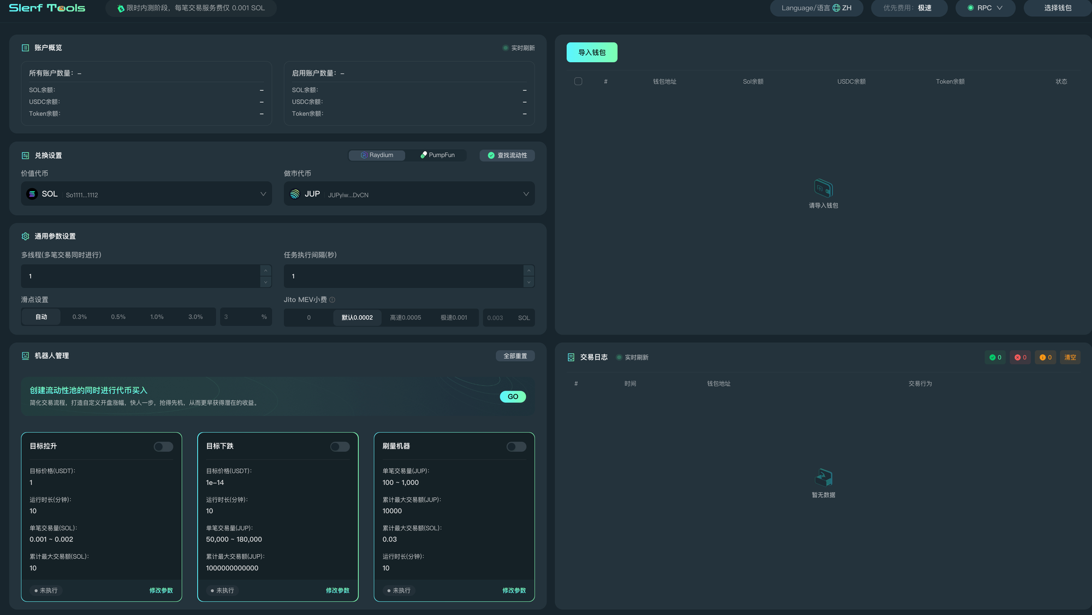Click the 通用参数设置 gear icon
The width and height of the screenshot is (1092, 615).
(x=25, y=236)
